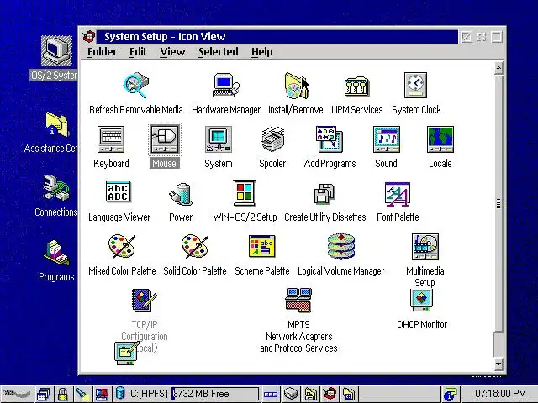Click the shutdown computer icon in WarpCenter
Image resolution: width=538 pixels, height=403 pixels.
pos(102,394)
